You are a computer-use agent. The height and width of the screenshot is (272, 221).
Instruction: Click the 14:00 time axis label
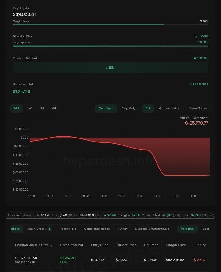158,196
